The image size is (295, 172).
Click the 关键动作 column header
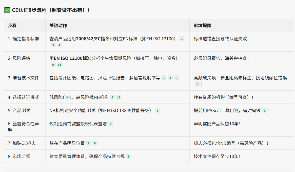58,26
